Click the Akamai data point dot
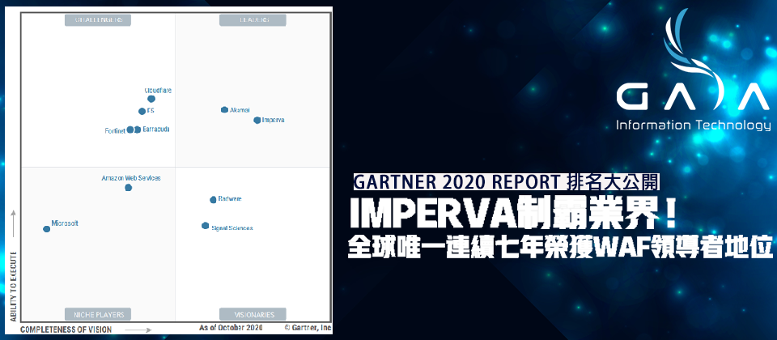 point(224,109)
